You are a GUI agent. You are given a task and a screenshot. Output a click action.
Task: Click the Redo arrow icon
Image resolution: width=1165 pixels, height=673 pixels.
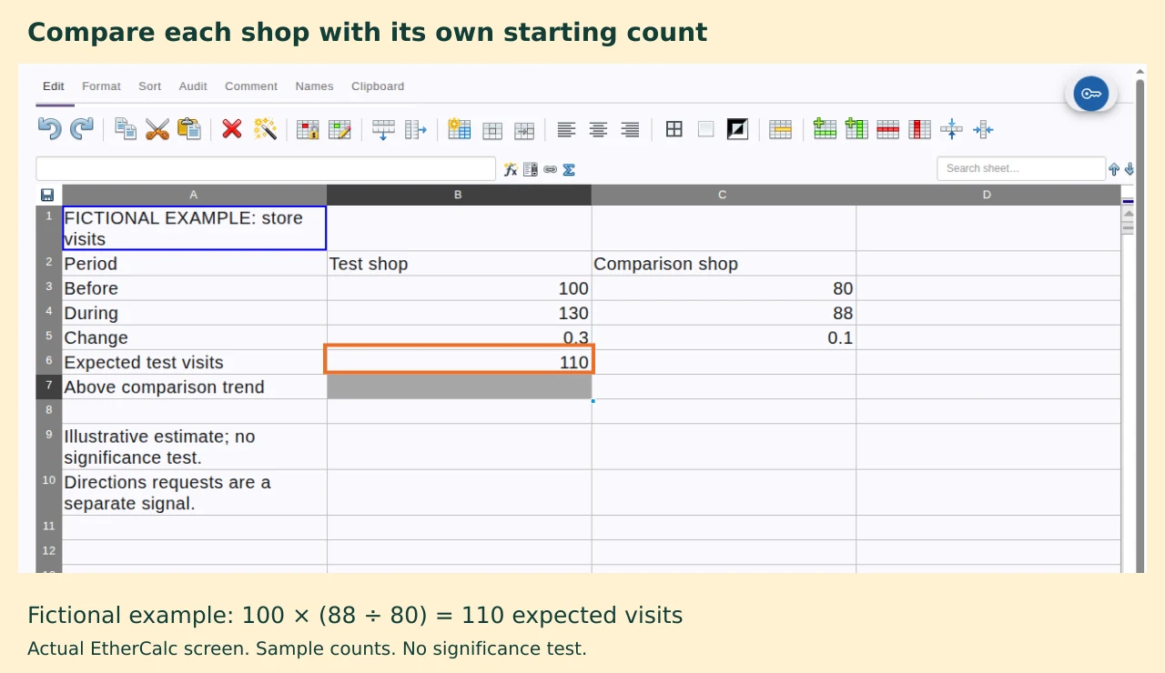pyautogui.click(x=82, y=129)
